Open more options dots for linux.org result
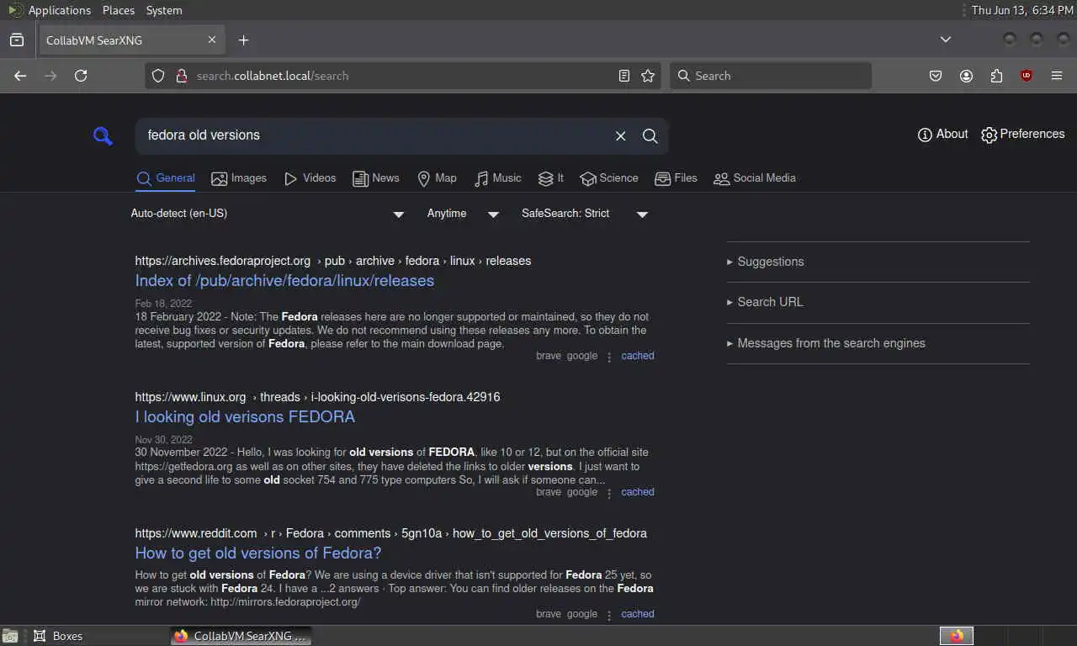1077x646 pixels. [x=609, y=493]
